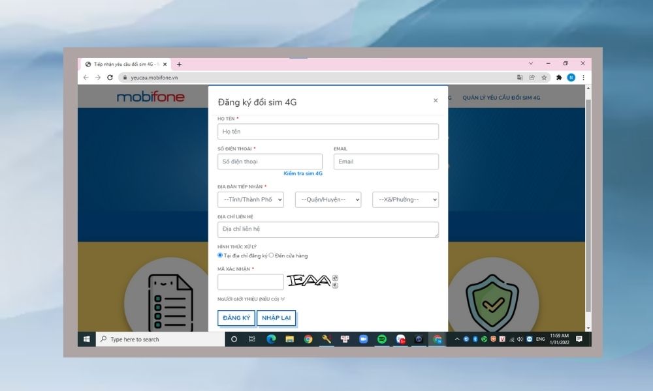Open the Chrome three-dot menu
This screenshot has width=653, height=391.
click(583, 78)
